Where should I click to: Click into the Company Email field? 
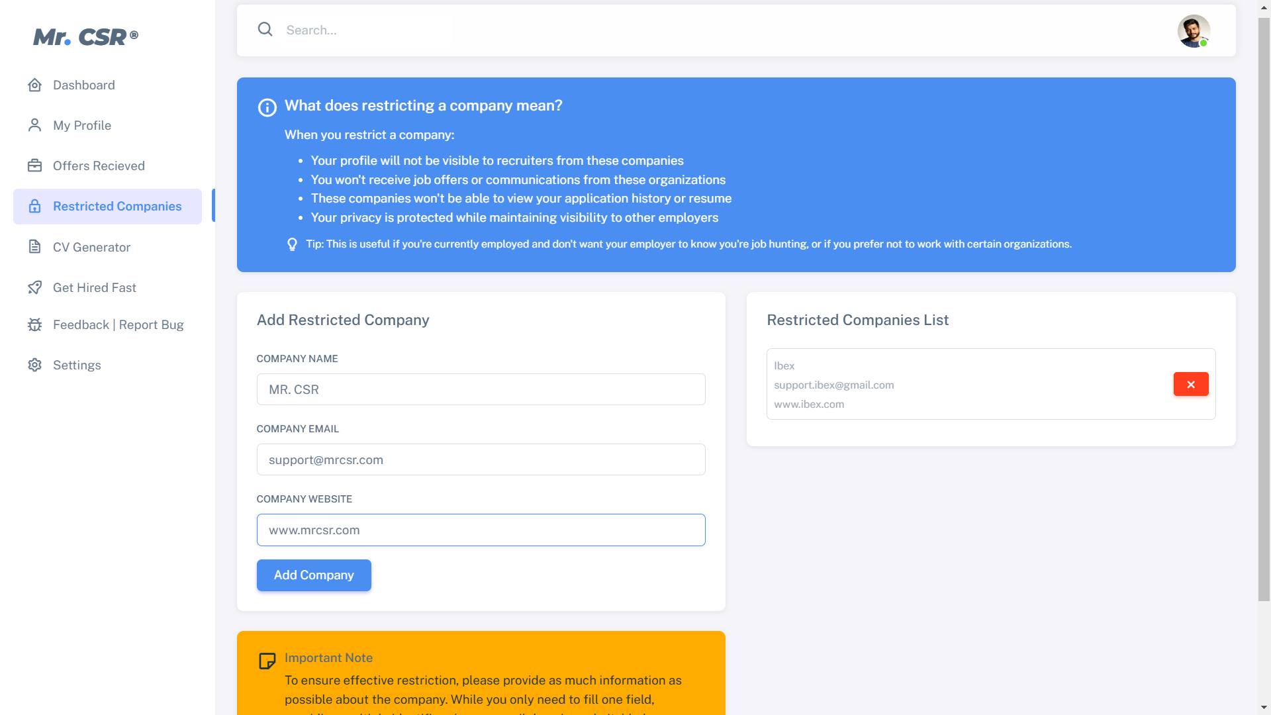pyautogui.click(x=481, y=460)
